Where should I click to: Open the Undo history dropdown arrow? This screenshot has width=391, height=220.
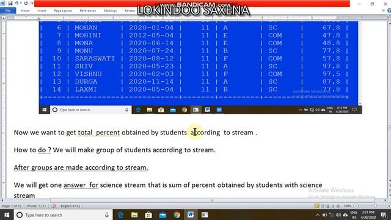point(20,3)
